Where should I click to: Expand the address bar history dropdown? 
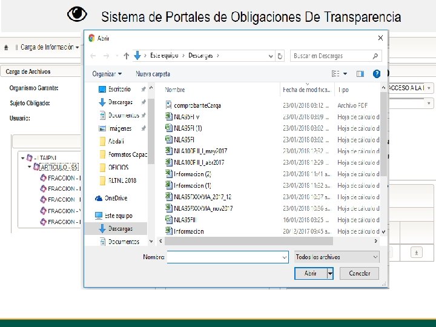pyautogui.click(x=271, y=56)
